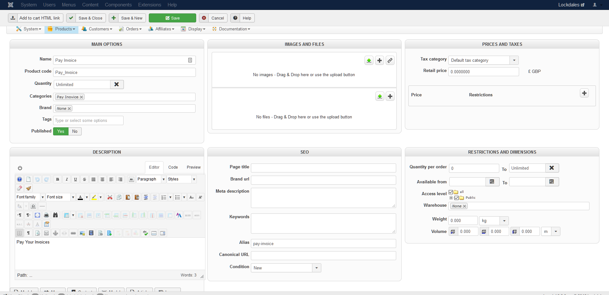This screenshot has width=609, height=295.
Task: Uncheck the Public access level checkbox
Action: coord(456,198)
